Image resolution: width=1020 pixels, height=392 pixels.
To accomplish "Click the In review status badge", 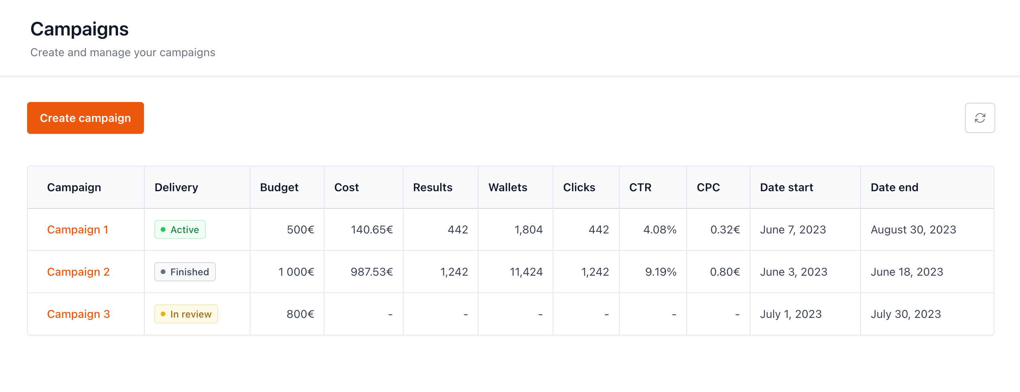I will coord(186,314).
